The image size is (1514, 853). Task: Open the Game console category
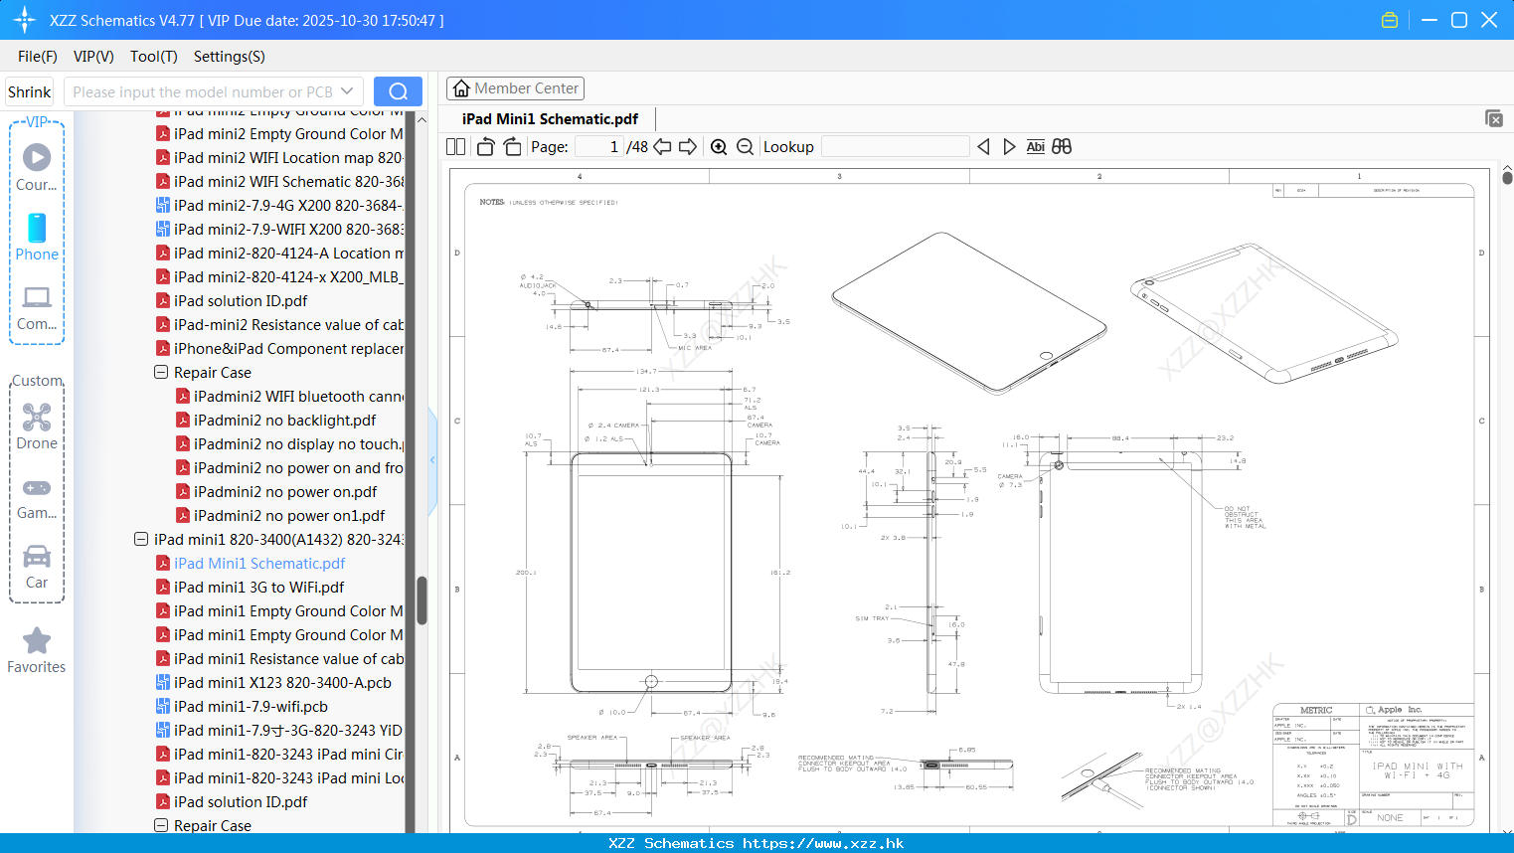tap(37, 498)
